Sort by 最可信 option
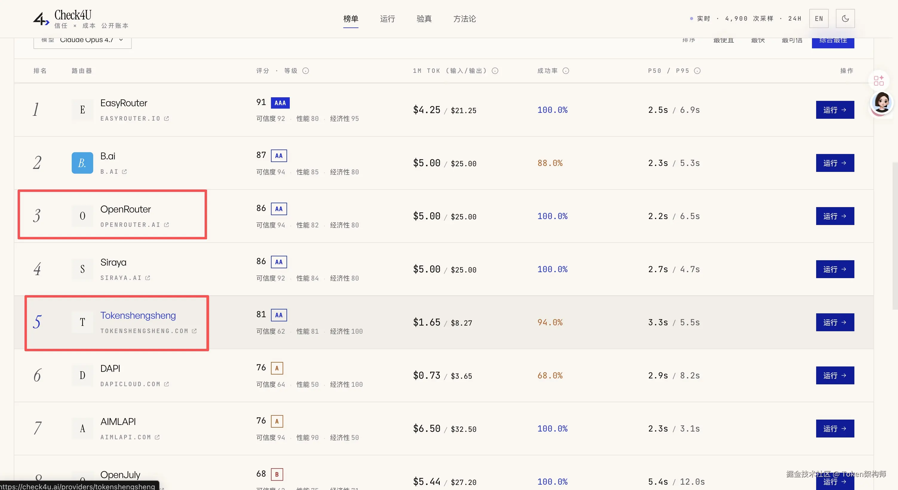This screenshot has width=898, height=490. pos(792,40)
